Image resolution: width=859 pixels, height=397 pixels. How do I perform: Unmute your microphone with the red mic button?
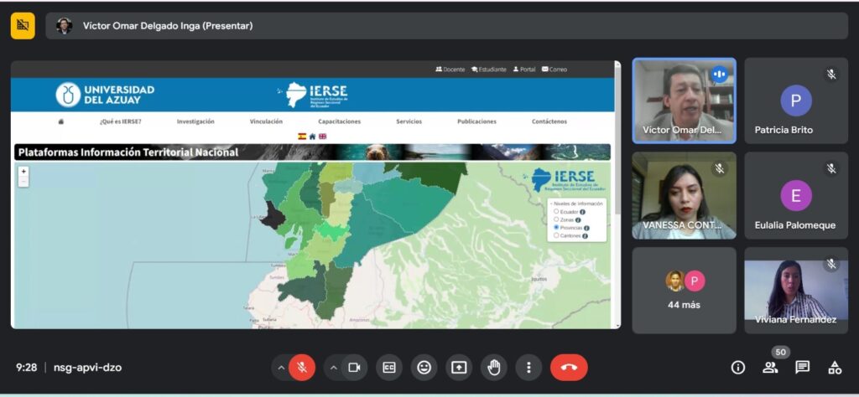[x=302, y=368]
